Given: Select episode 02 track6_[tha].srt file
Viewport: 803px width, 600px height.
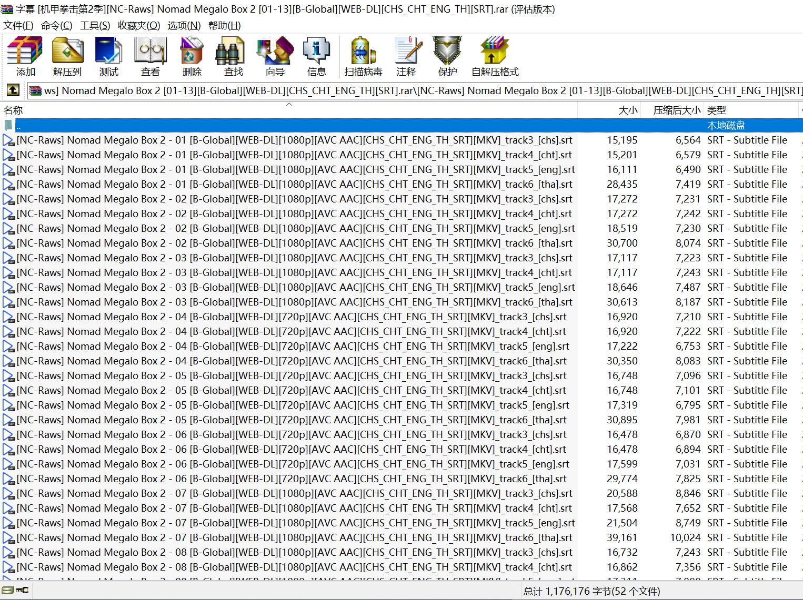Looking at the screenshot, I should point(295,243).
